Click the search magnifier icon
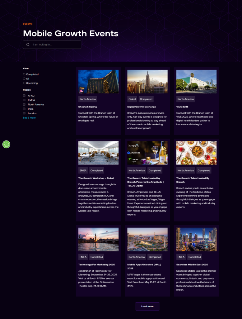The image size is (242, 319). click(x=28, y=45)
